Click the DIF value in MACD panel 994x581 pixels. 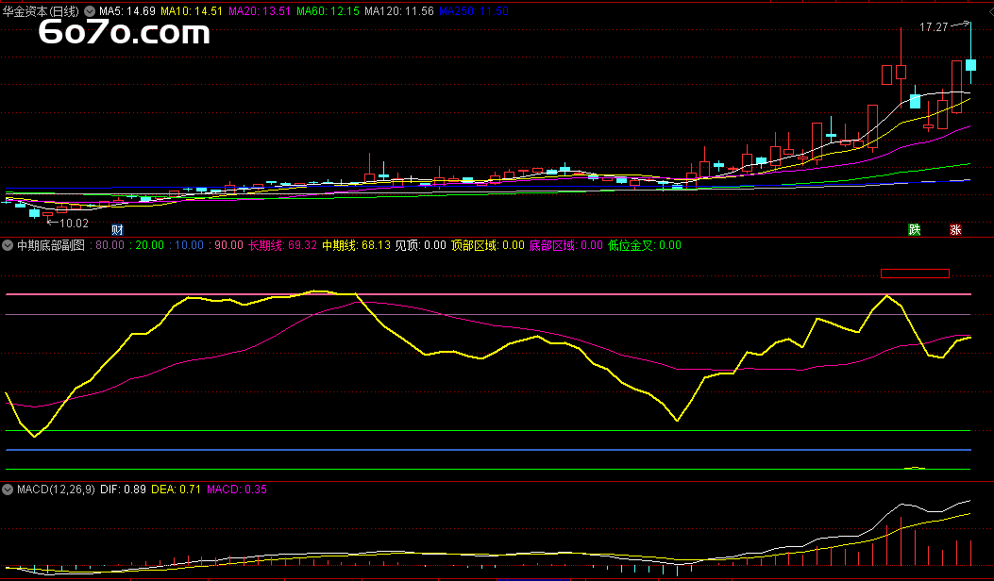pyautogui.click(x=124, y=490)
